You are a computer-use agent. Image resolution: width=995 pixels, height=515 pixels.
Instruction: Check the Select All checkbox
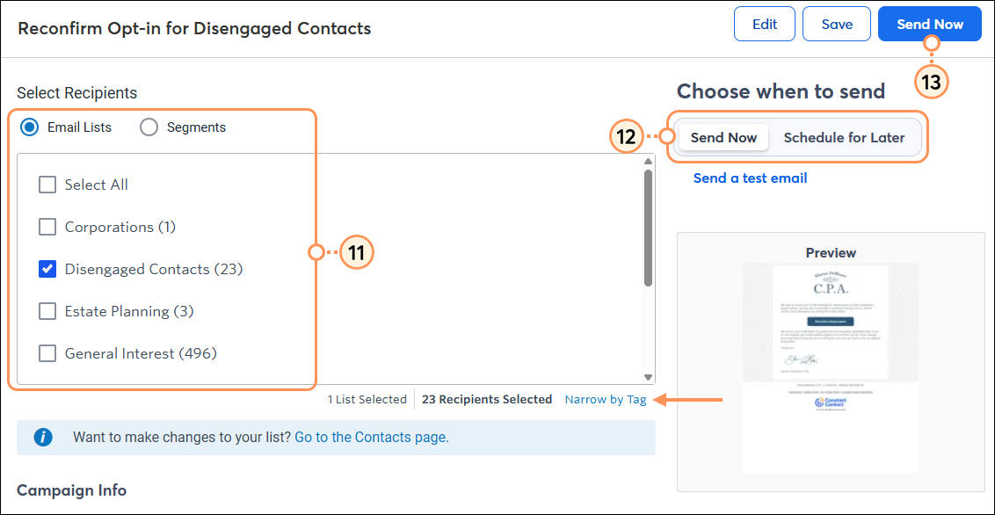point(47,185)
